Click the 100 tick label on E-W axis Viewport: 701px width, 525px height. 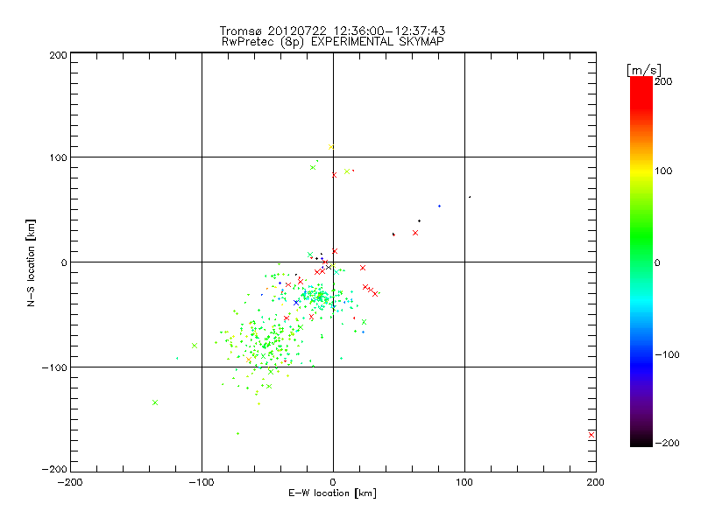pos(464,482)
